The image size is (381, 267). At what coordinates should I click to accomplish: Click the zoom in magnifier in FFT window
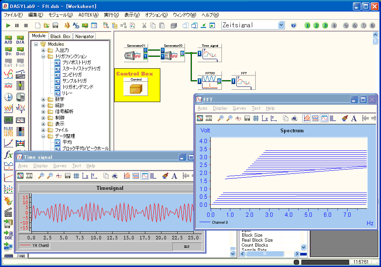[221, 118]
